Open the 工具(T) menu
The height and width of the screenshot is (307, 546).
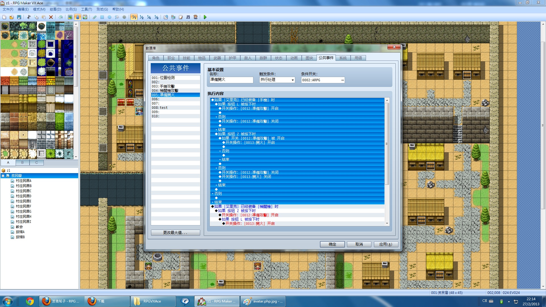pos(86,9)
